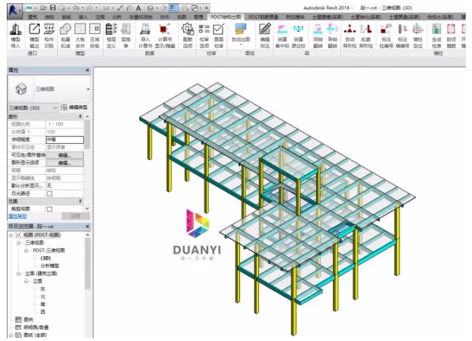
Task: Open the 三维视图: (3D) instance dropdown
Action: 33,108
